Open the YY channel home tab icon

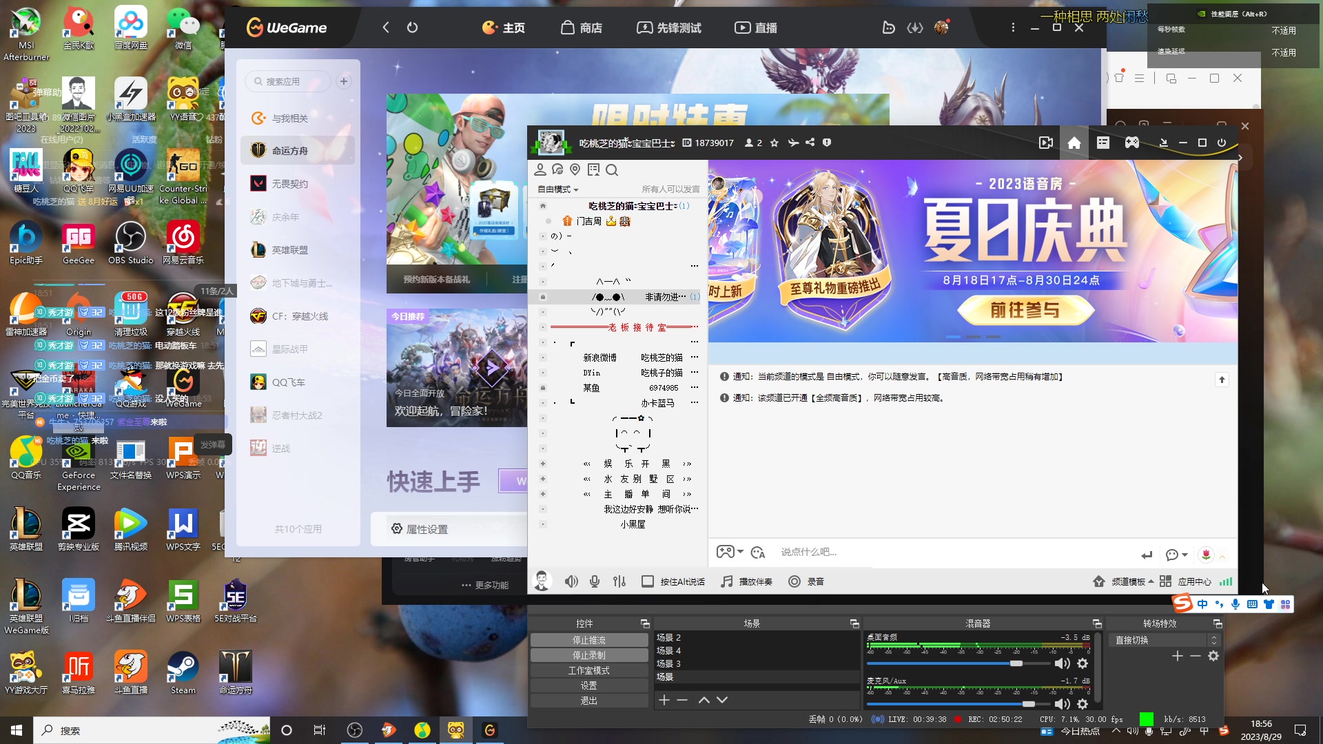tap(1074, 143)
